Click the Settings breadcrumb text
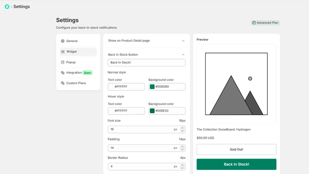The height and width of the screenshot is (174, 309). [x=22, y=7]
